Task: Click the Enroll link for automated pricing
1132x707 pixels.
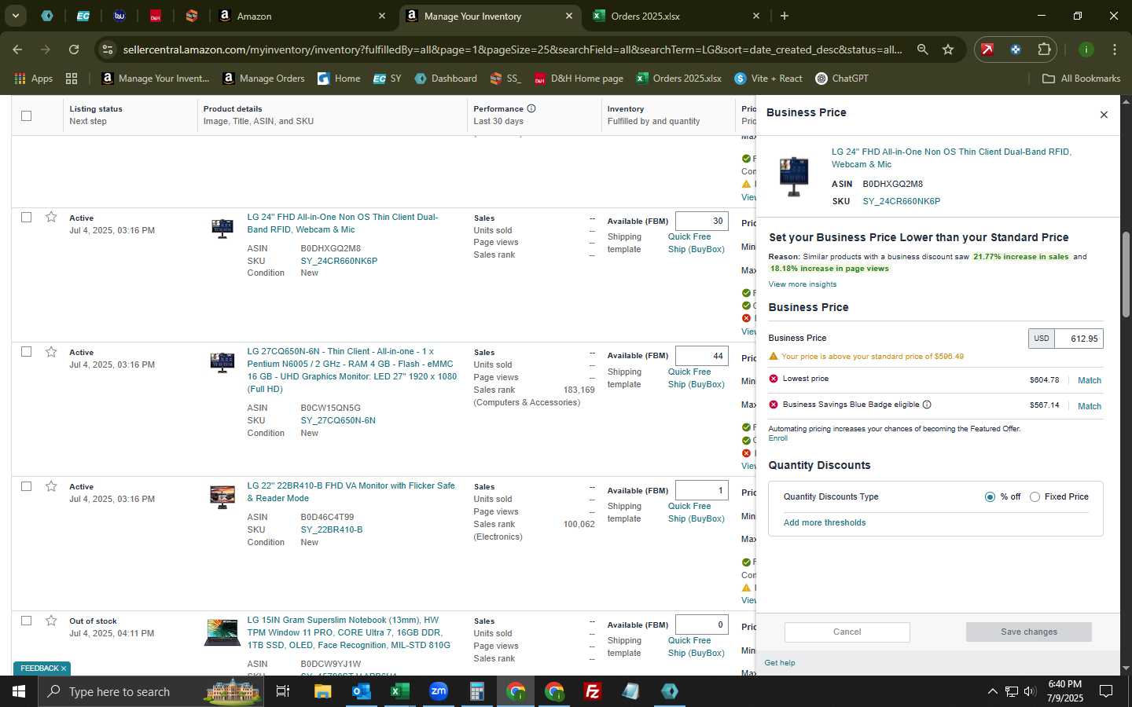Action: pyautogui.click(x=777, y=438)
